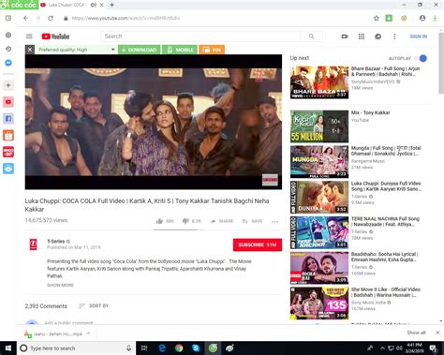444x355 pixels.
Task: Open the messages chat bubble icon
Action: point(377,37)
